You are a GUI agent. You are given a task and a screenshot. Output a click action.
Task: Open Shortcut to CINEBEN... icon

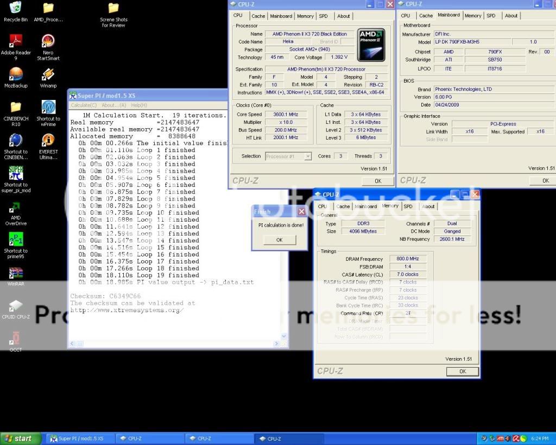click(x=16, y=146)
